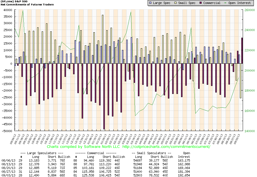This screenshot has height=177, width=257.
Task: Click the 40000 label on left axis
Action: (x=7, y=10)
